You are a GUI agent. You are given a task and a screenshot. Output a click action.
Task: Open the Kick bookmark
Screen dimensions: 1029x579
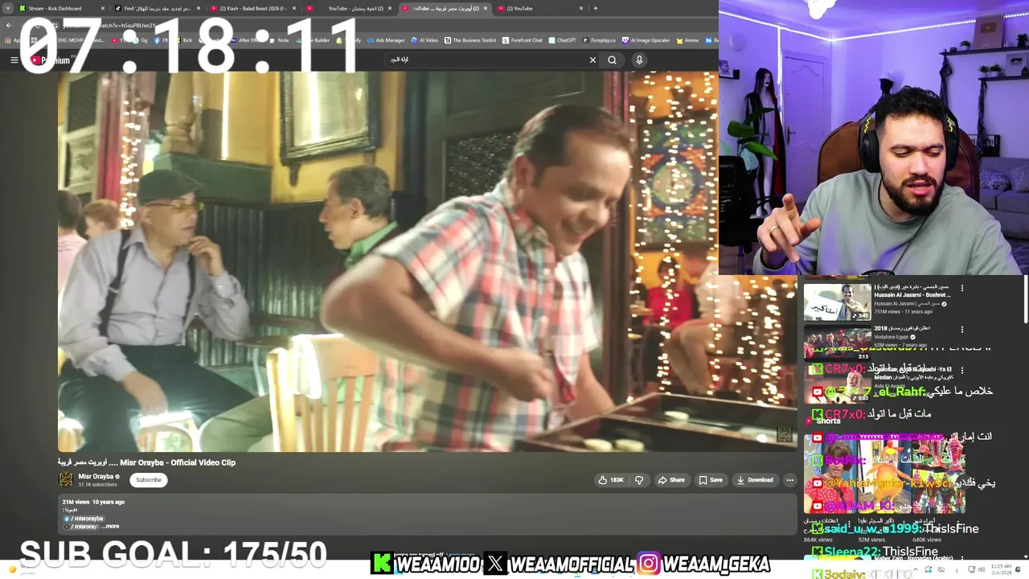184,40
